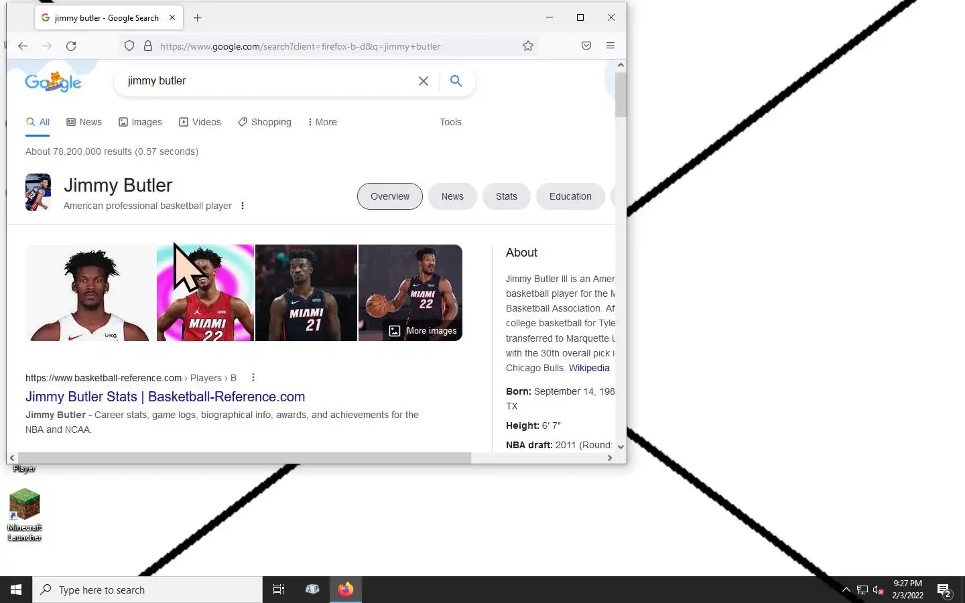This screenshot has height=603, width=965.
Task: Select the Overview chip
Action: [x=390, y=196]
